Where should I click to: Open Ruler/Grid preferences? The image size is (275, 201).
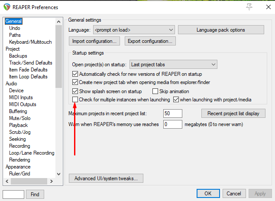point(19,174)
